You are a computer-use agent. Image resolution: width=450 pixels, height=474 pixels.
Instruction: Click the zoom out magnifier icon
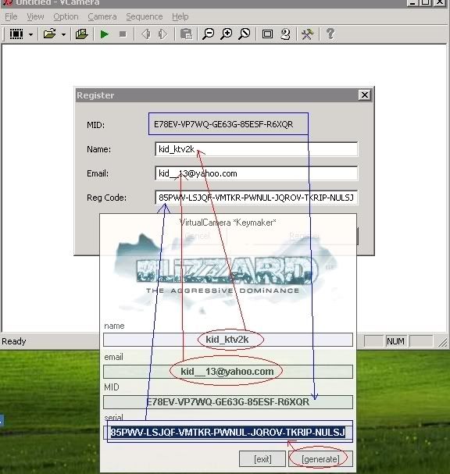coord(208,34)
